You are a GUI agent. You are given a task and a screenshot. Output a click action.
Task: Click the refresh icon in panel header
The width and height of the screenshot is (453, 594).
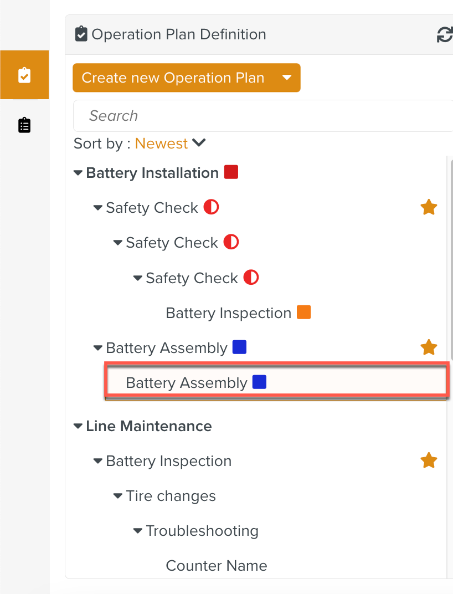[x=445, y=35]
